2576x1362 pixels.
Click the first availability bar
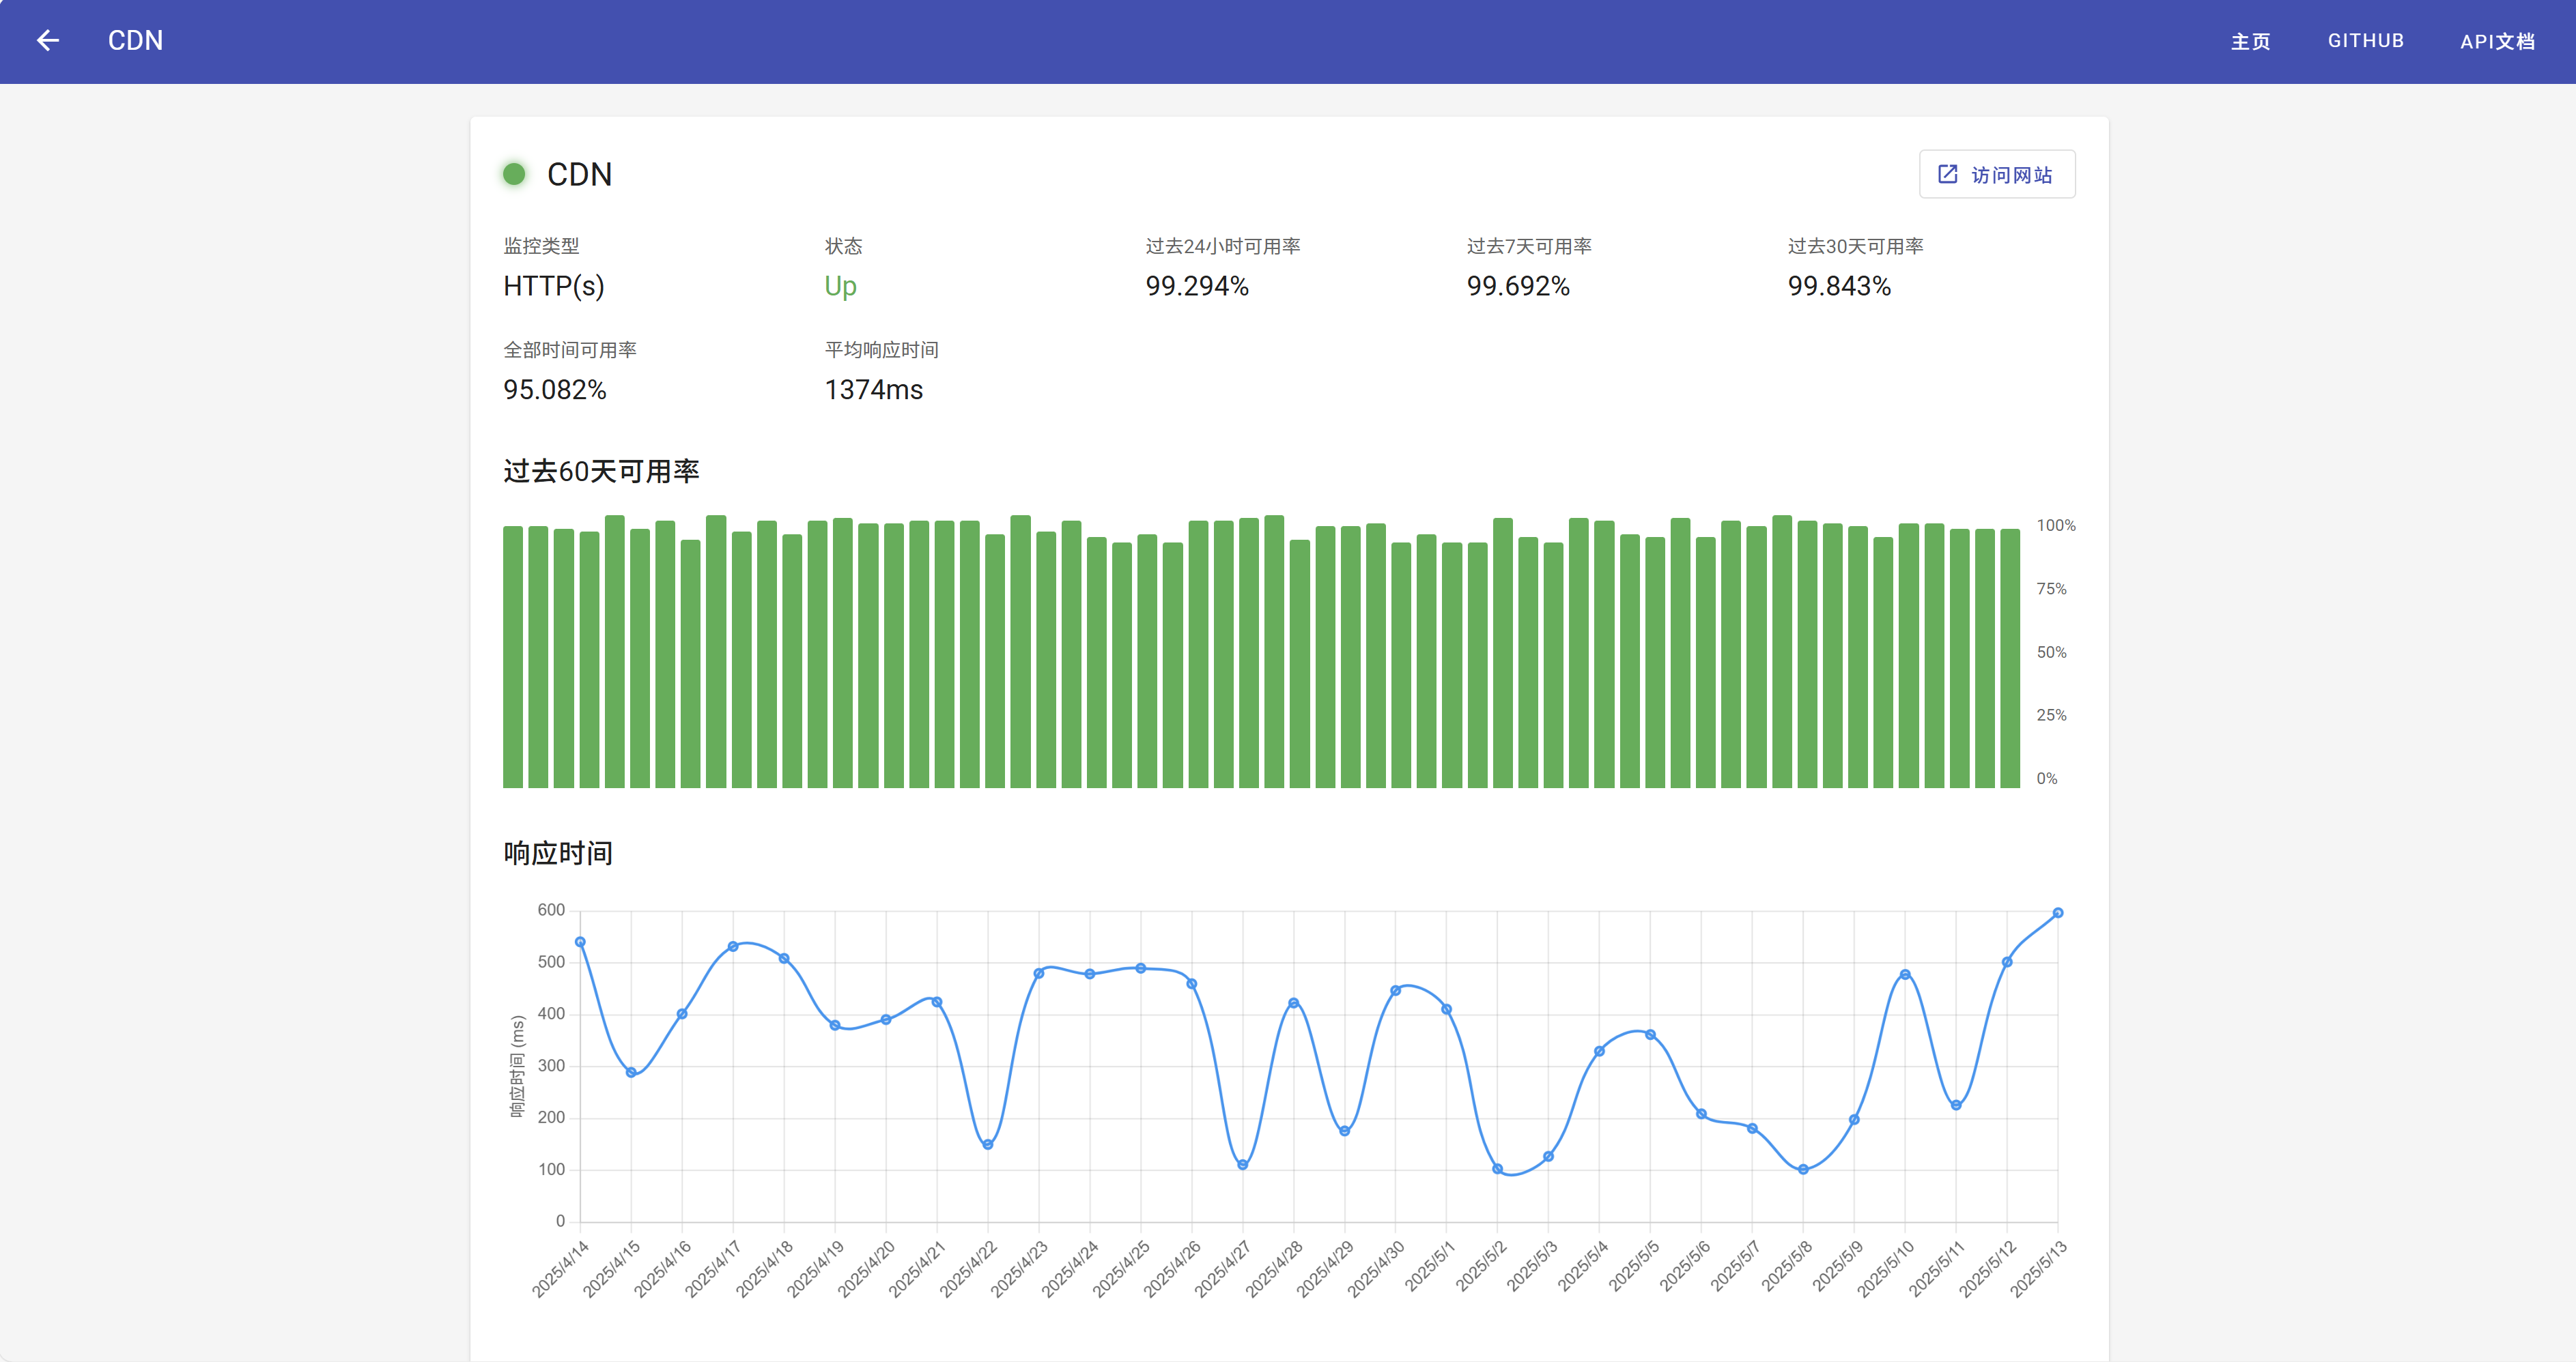[x=513, y=656]
